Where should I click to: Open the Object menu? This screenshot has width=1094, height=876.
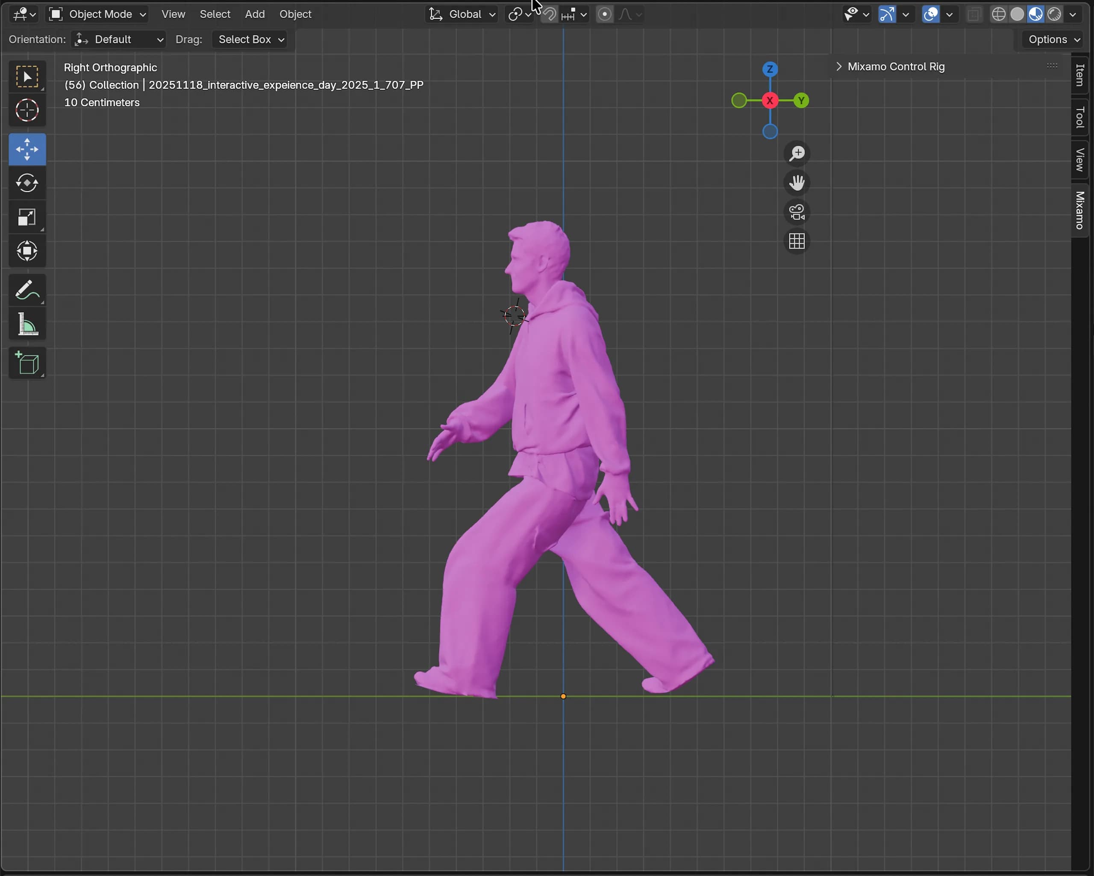tap(295, 14)
